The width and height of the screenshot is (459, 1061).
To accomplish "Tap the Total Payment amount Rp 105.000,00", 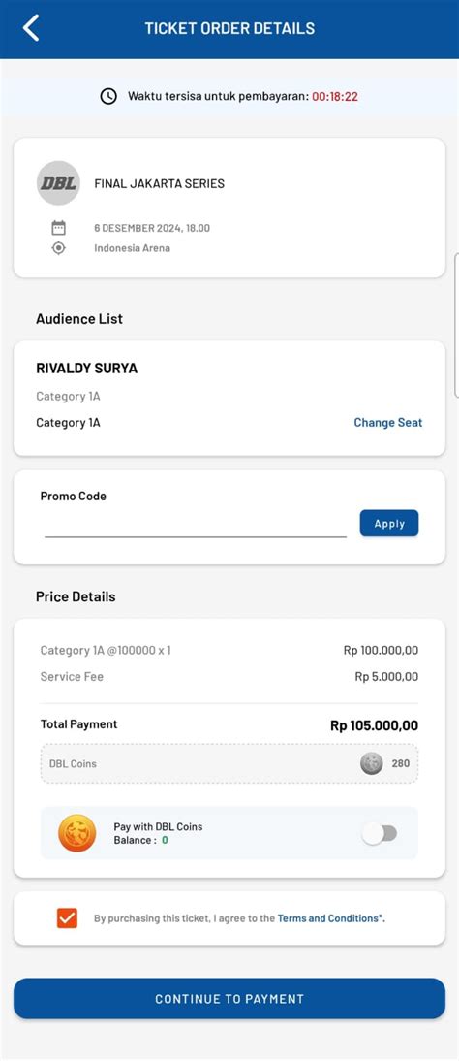I will [375, 725].
